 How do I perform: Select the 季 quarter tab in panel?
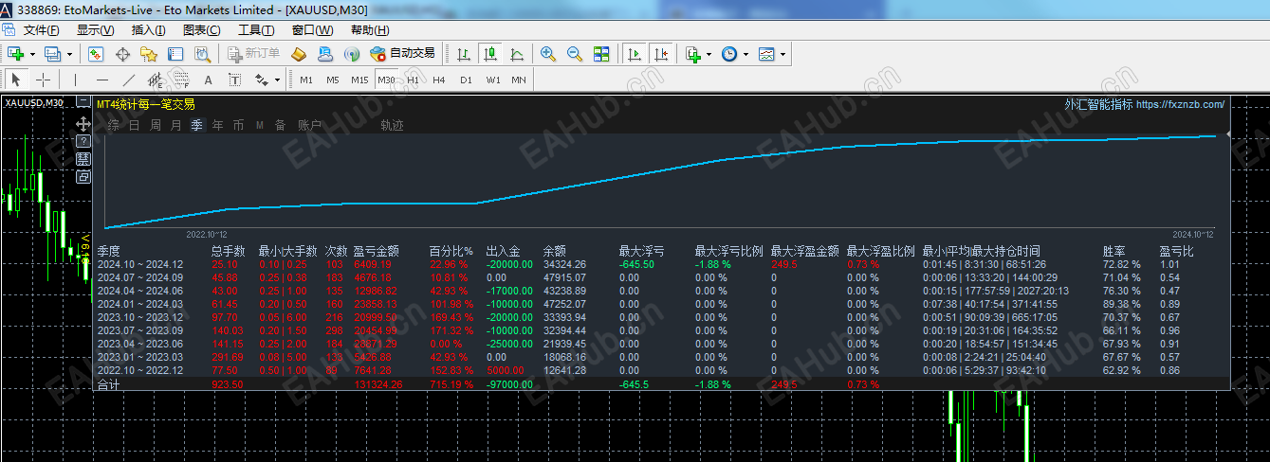click(197, 125)
